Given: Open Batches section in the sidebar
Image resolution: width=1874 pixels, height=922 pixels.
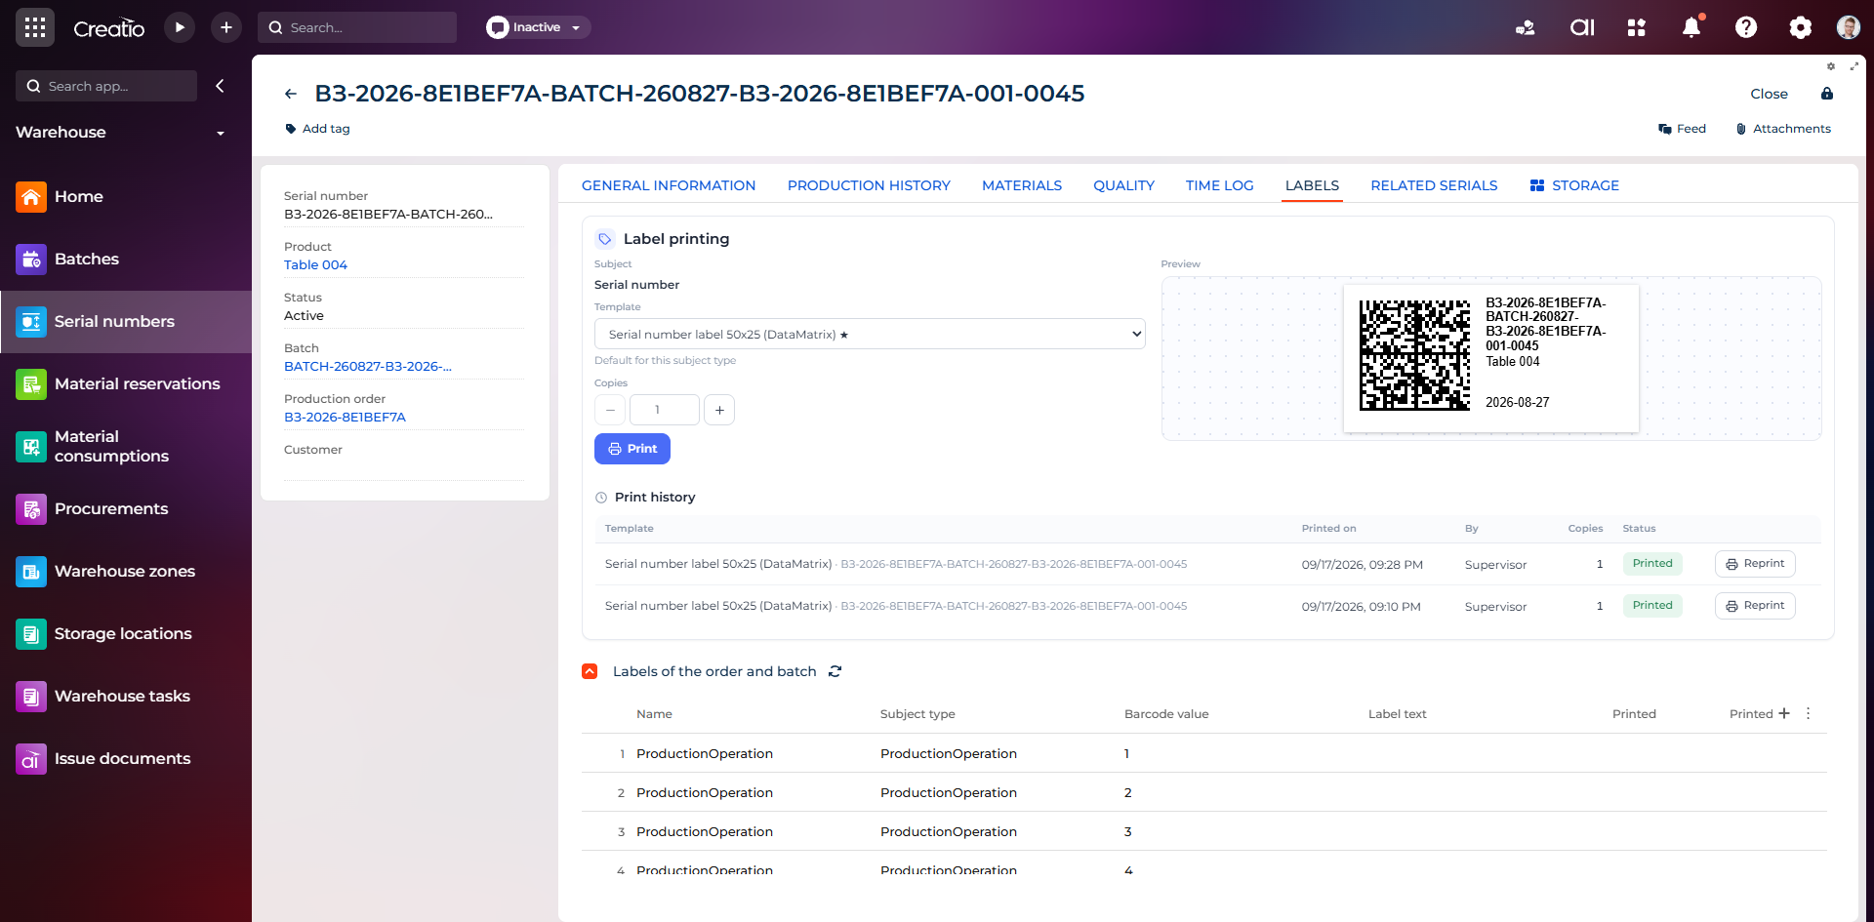Looking at the screenshot, I should [126, 259].
